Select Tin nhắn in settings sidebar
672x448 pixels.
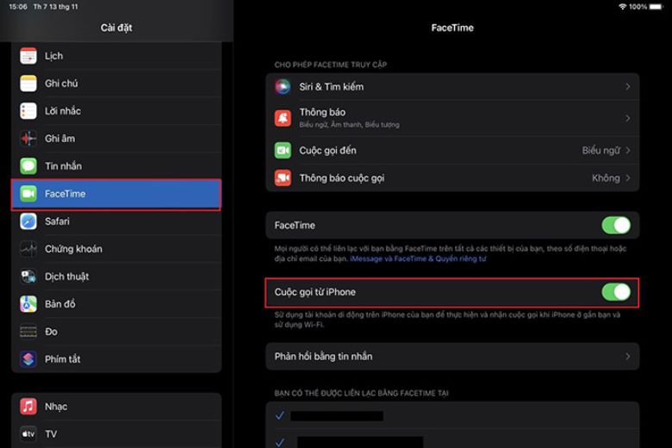coord(116,166)
